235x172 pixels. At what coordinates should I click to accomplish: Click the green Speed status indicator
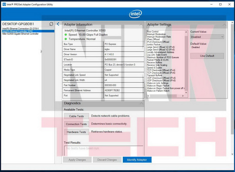pos(66,35)
